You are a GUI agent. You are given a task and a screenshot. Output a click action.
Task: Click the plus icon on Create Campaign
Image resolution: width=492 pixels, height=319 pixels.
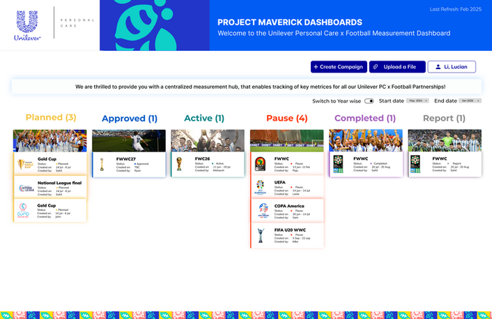pos(316,67)
